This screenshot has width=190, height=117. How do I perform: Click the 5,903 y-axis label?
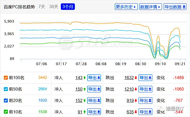click(9, 21)
